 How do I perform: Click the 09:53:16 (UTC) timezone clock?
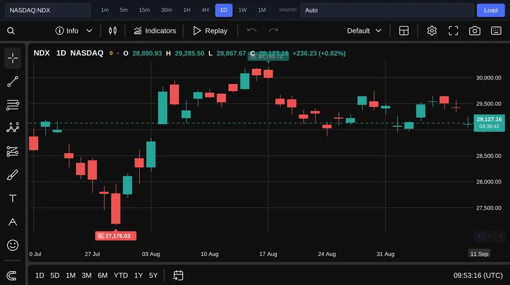(478, 275)
